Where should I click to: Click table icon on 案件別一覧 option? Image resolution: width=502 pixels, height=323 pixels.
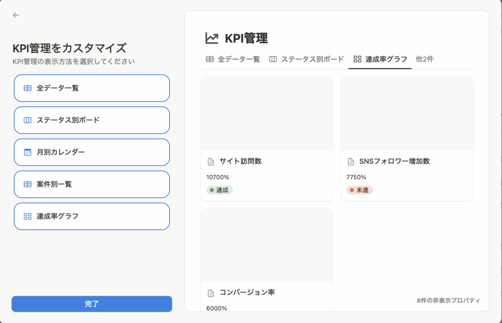tap(27, 185)
